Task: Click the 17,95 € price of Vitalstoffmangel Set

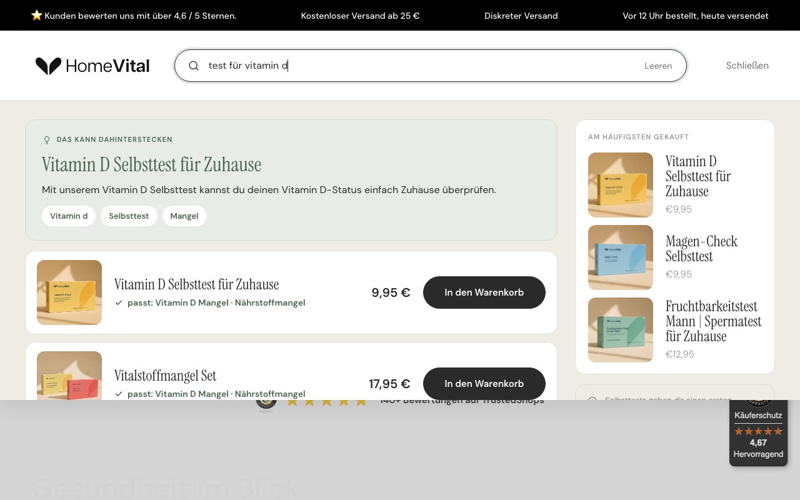Action: click(x=389, y=384)
